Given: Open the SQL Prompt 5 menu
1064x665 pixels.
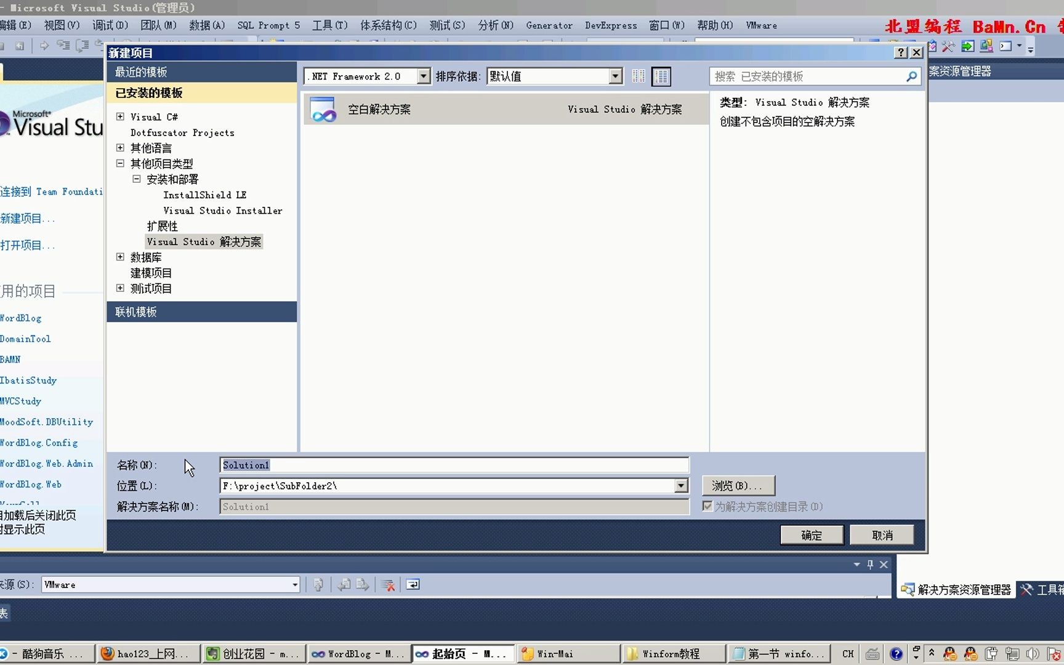Looking at the screenshot, I should [268, 25].
